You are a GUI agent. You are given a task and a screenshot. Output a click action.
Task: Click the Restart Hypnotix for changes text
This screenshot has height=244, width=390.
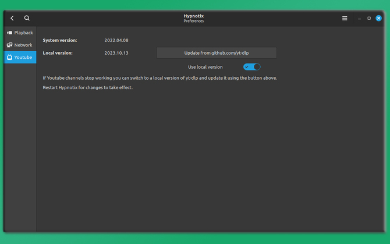coord(87,87)
